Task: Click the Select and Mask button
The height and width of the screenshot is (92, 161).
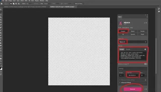Action: [79, 4]
